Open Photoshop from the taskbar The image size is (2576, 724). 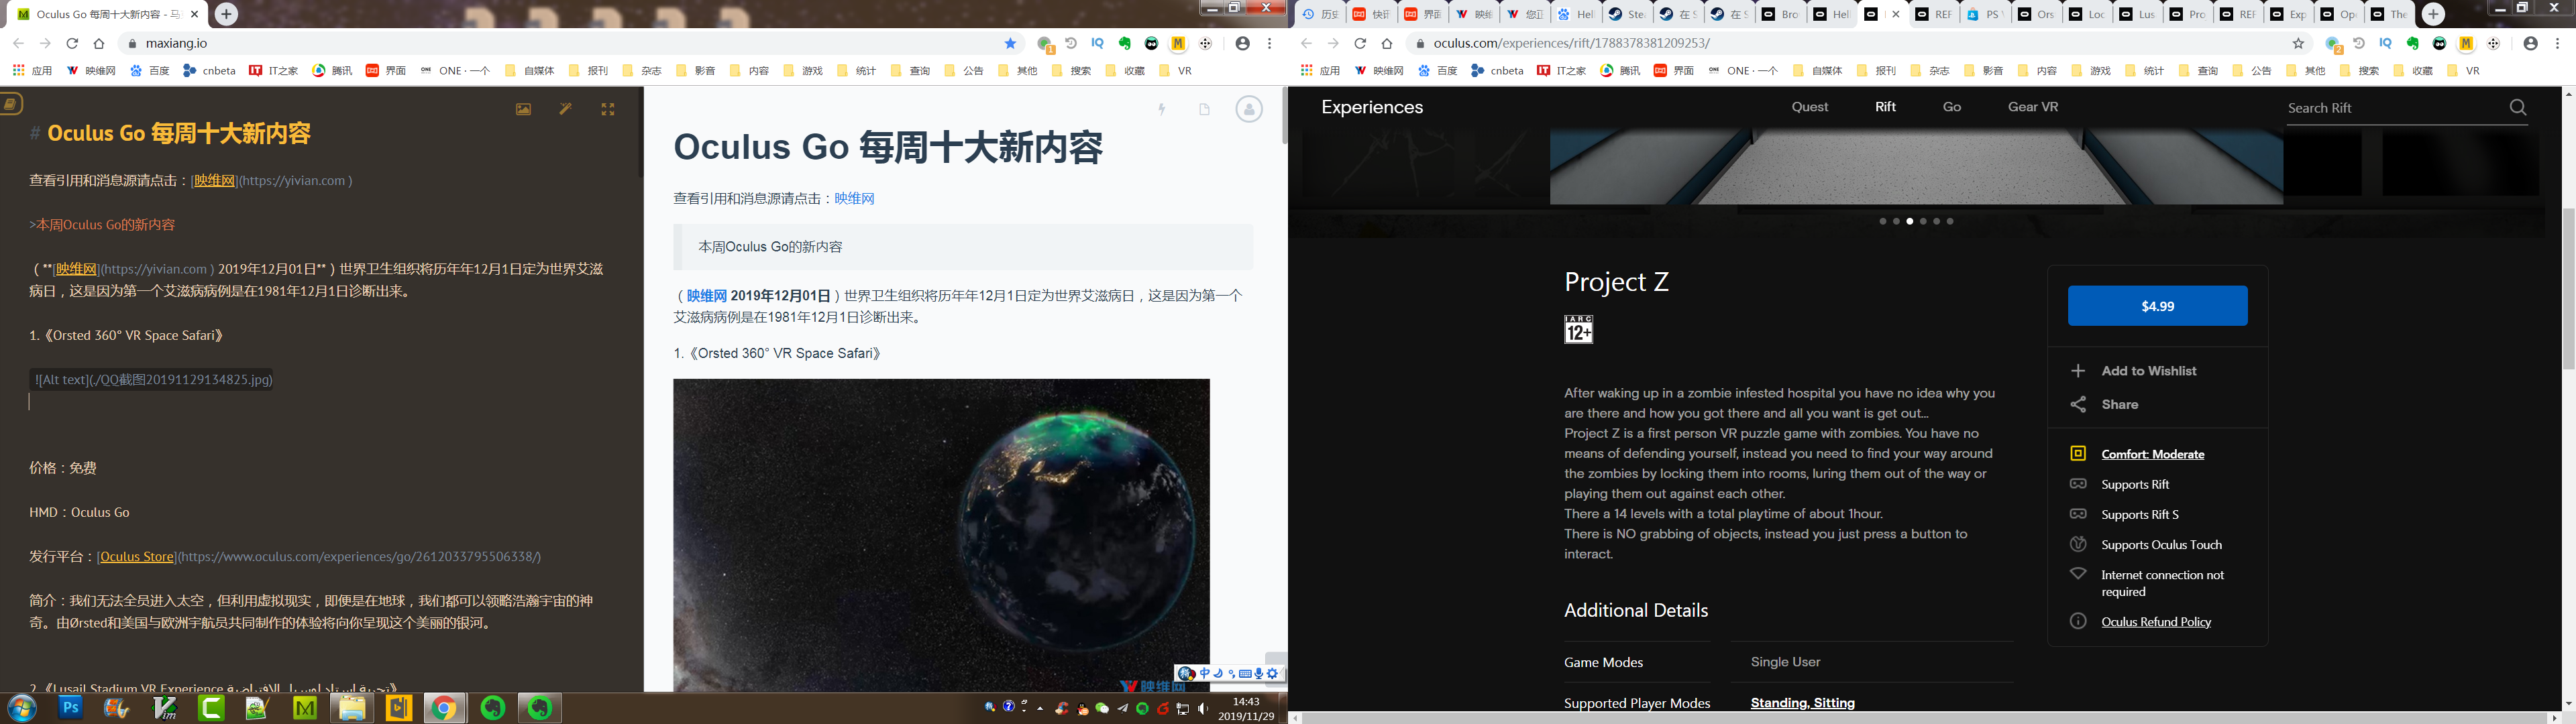point(70,708)
